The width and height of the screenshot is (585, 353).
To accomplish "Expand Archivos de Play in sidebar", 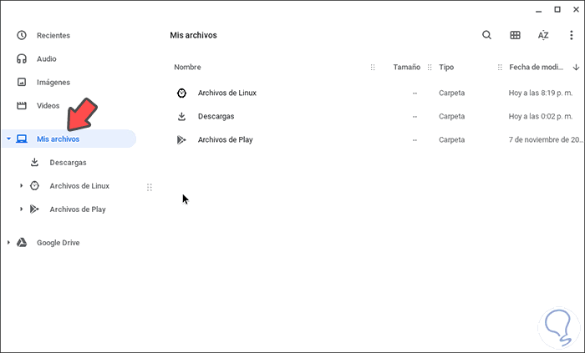I will (x=22, y=209).
